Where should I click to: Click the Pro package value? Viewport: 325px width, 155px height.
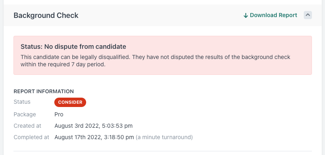coord(59,114)
